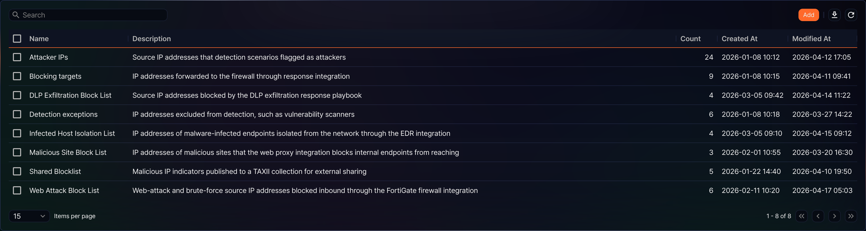Check the Attacker IPs row checkbox
Screen dimensions: 866x231
(17, 57)
